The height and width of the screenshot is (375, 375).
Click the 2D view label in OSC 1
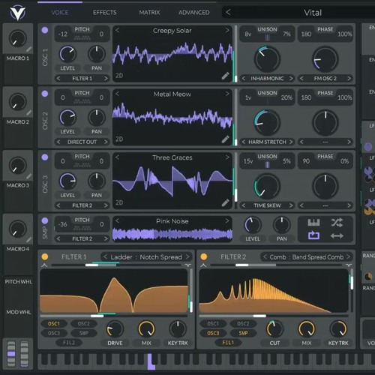(x=119, y=76)
